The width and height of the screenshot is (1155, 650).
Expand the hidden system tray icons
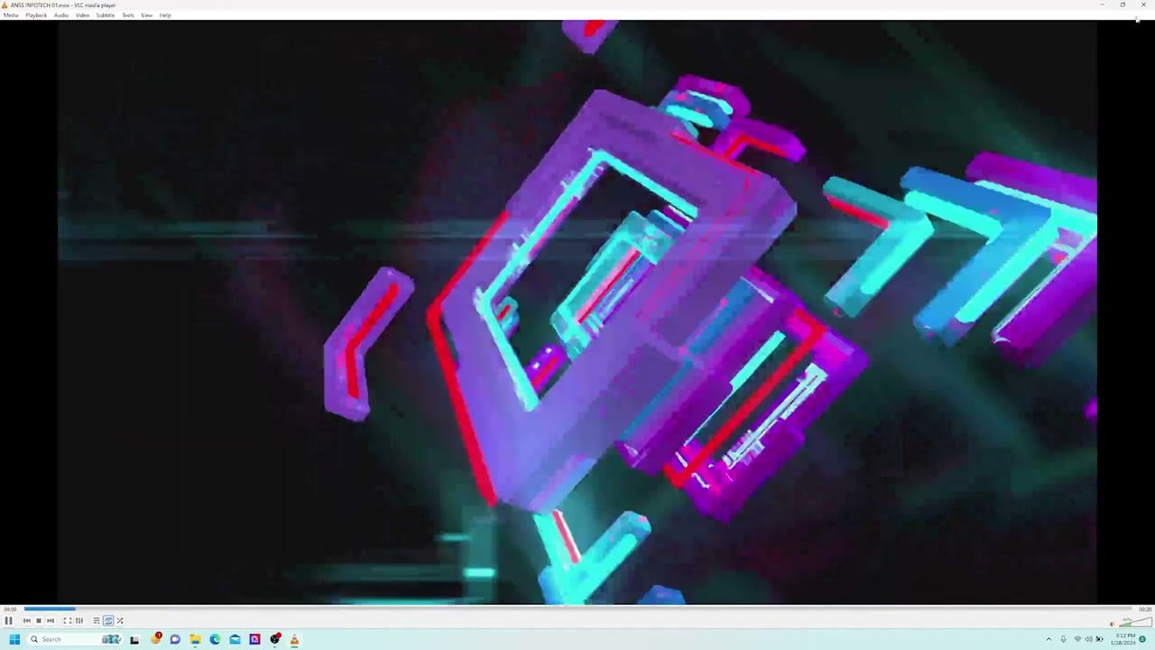point(1049,639)
